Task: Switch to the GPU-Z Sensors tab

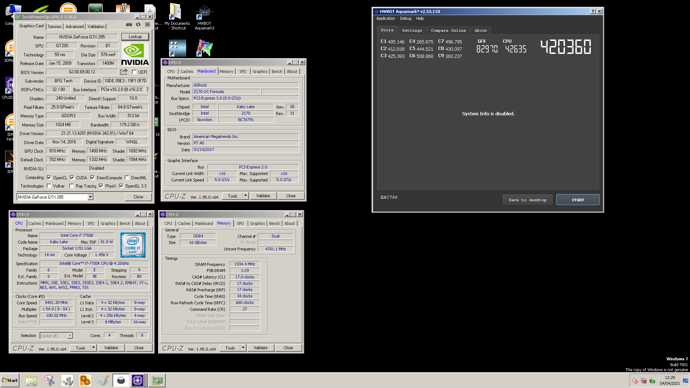Action: pyautogui.click(x=55, y=27)
